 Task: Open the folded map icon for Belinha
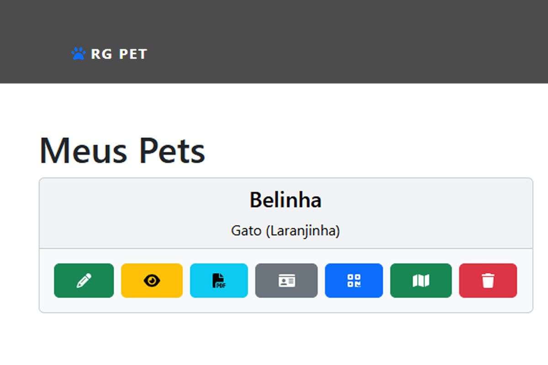tap(421, 281)
